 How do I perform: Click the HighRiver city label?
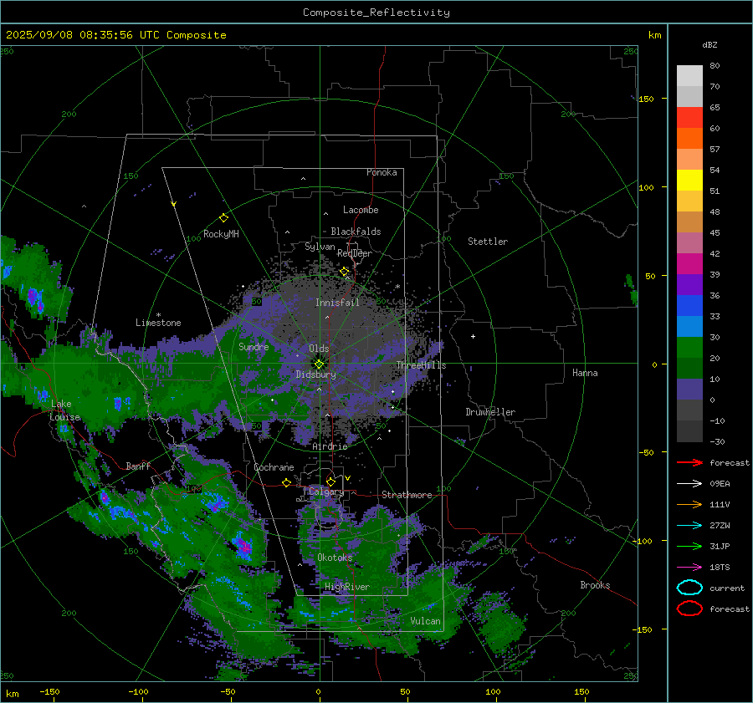point(347,587)
